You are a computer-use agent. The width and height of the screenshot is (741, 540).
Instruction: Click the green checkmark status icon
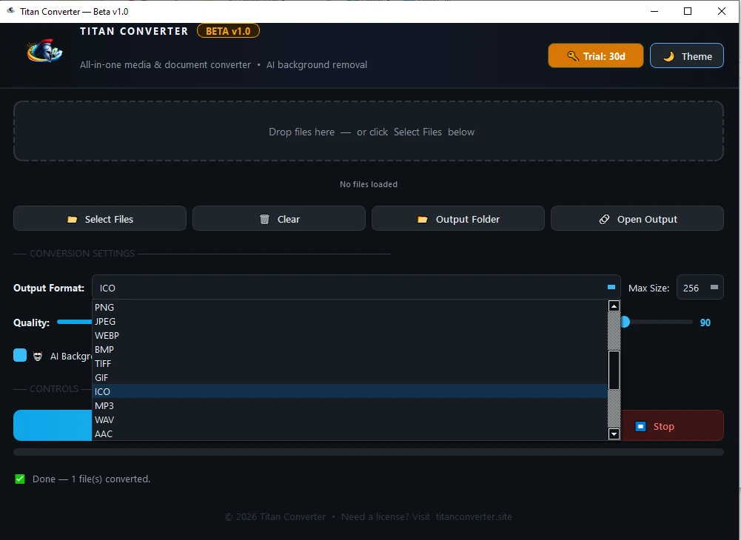[19, 479]
